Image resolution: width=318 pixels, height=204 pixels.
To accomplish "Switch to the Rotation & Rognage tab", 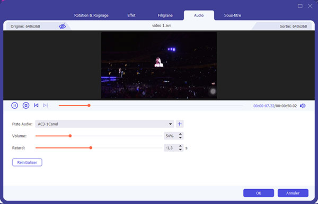I will pyautogui.click(x=91, y=15).
